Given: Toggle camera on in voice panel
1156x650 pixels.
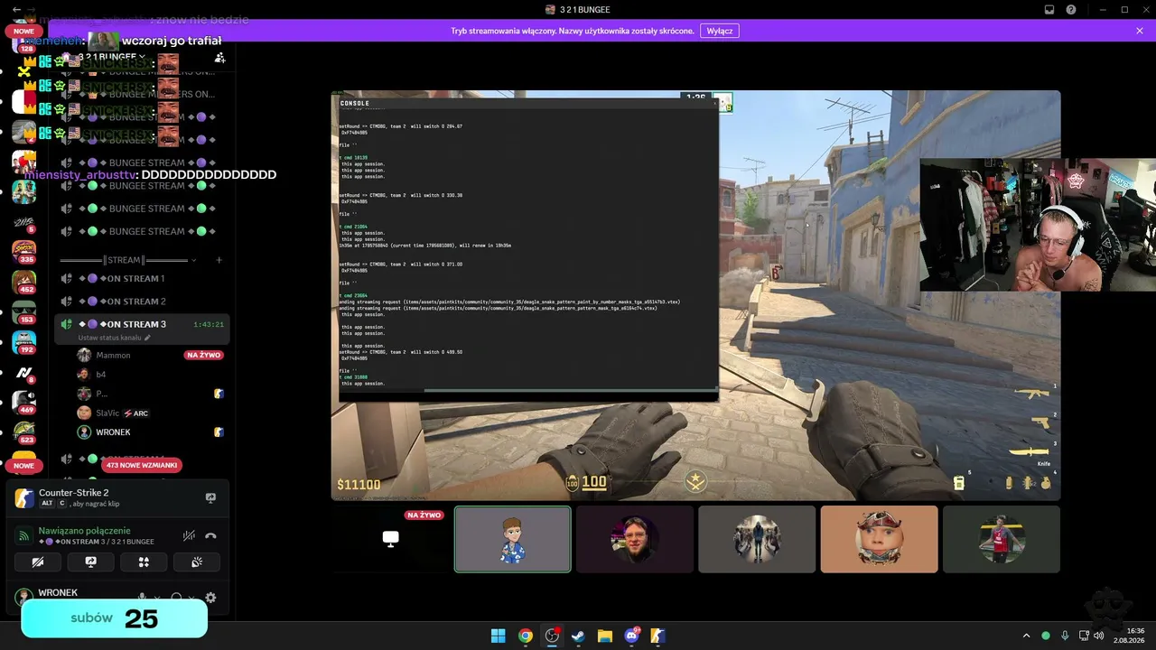Looking at the screenshot, I should pos(38,562).
